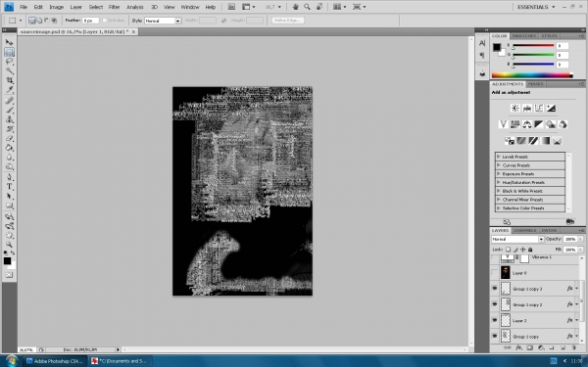Add a Vibrance adjustment
Viewport: 588px width, 367px height.
[504, 124]
